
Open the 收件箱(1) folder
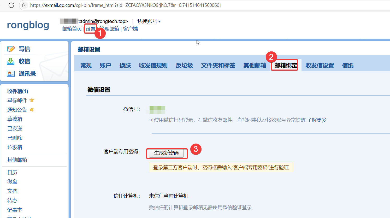pyautogui.click(x=17, y=91)
